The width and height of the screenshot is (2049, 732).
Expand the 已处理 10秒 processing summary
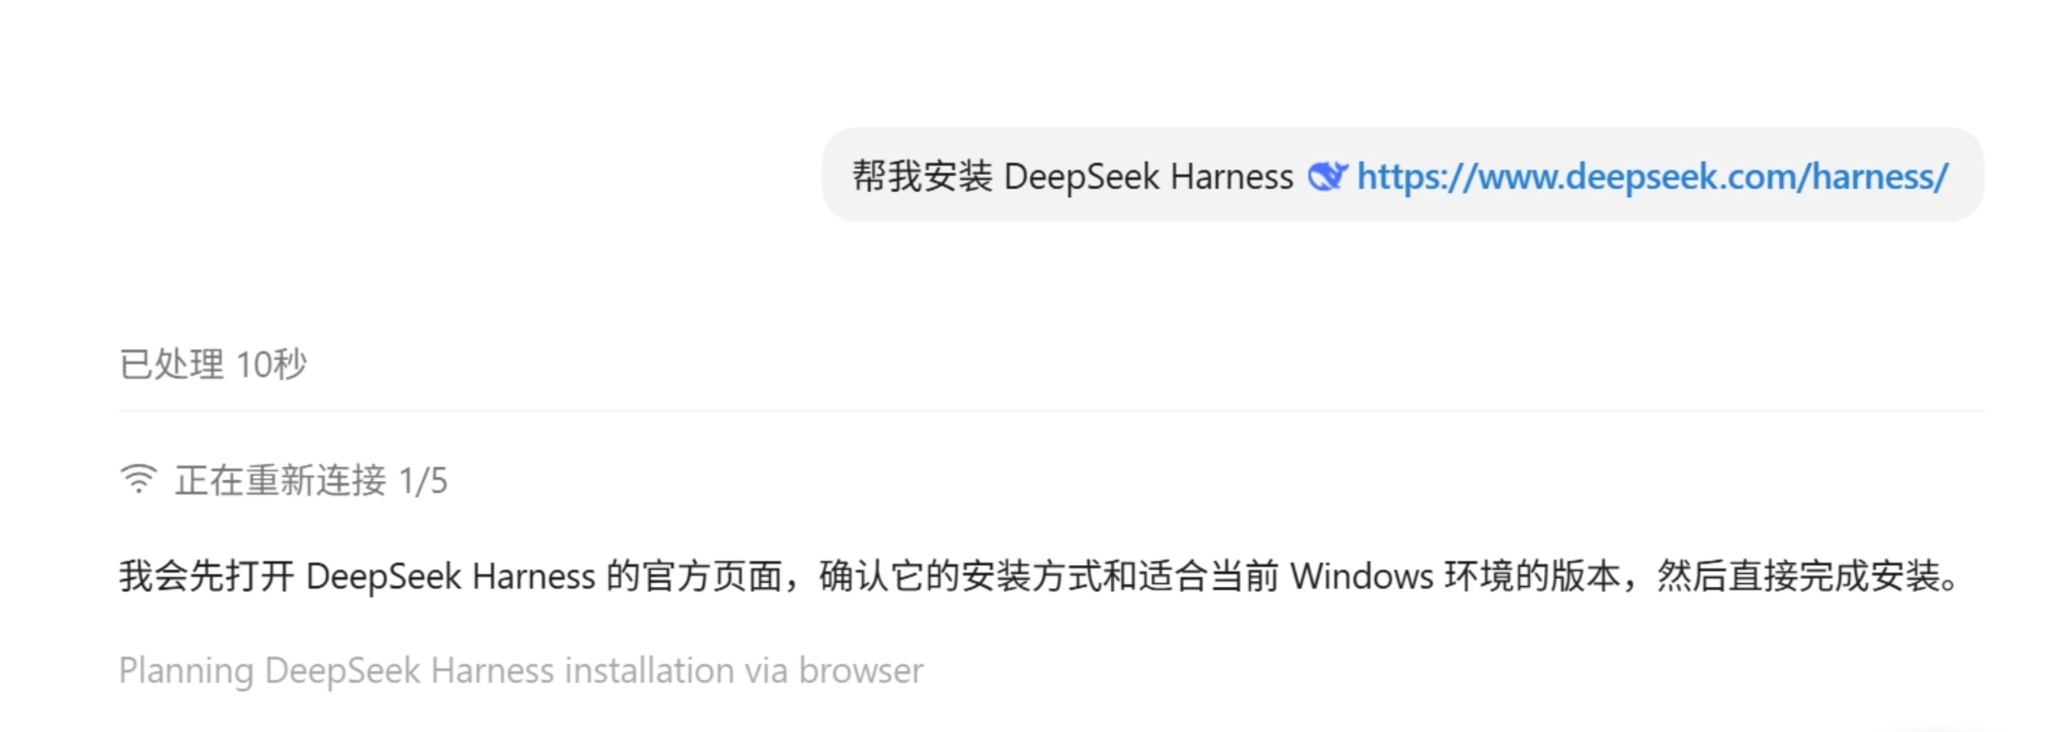pyautogui.click(x=212, y=364)
